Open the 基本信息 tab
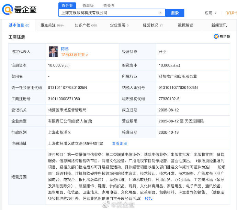This screenshot has width=237, height=210. point(19,25)
